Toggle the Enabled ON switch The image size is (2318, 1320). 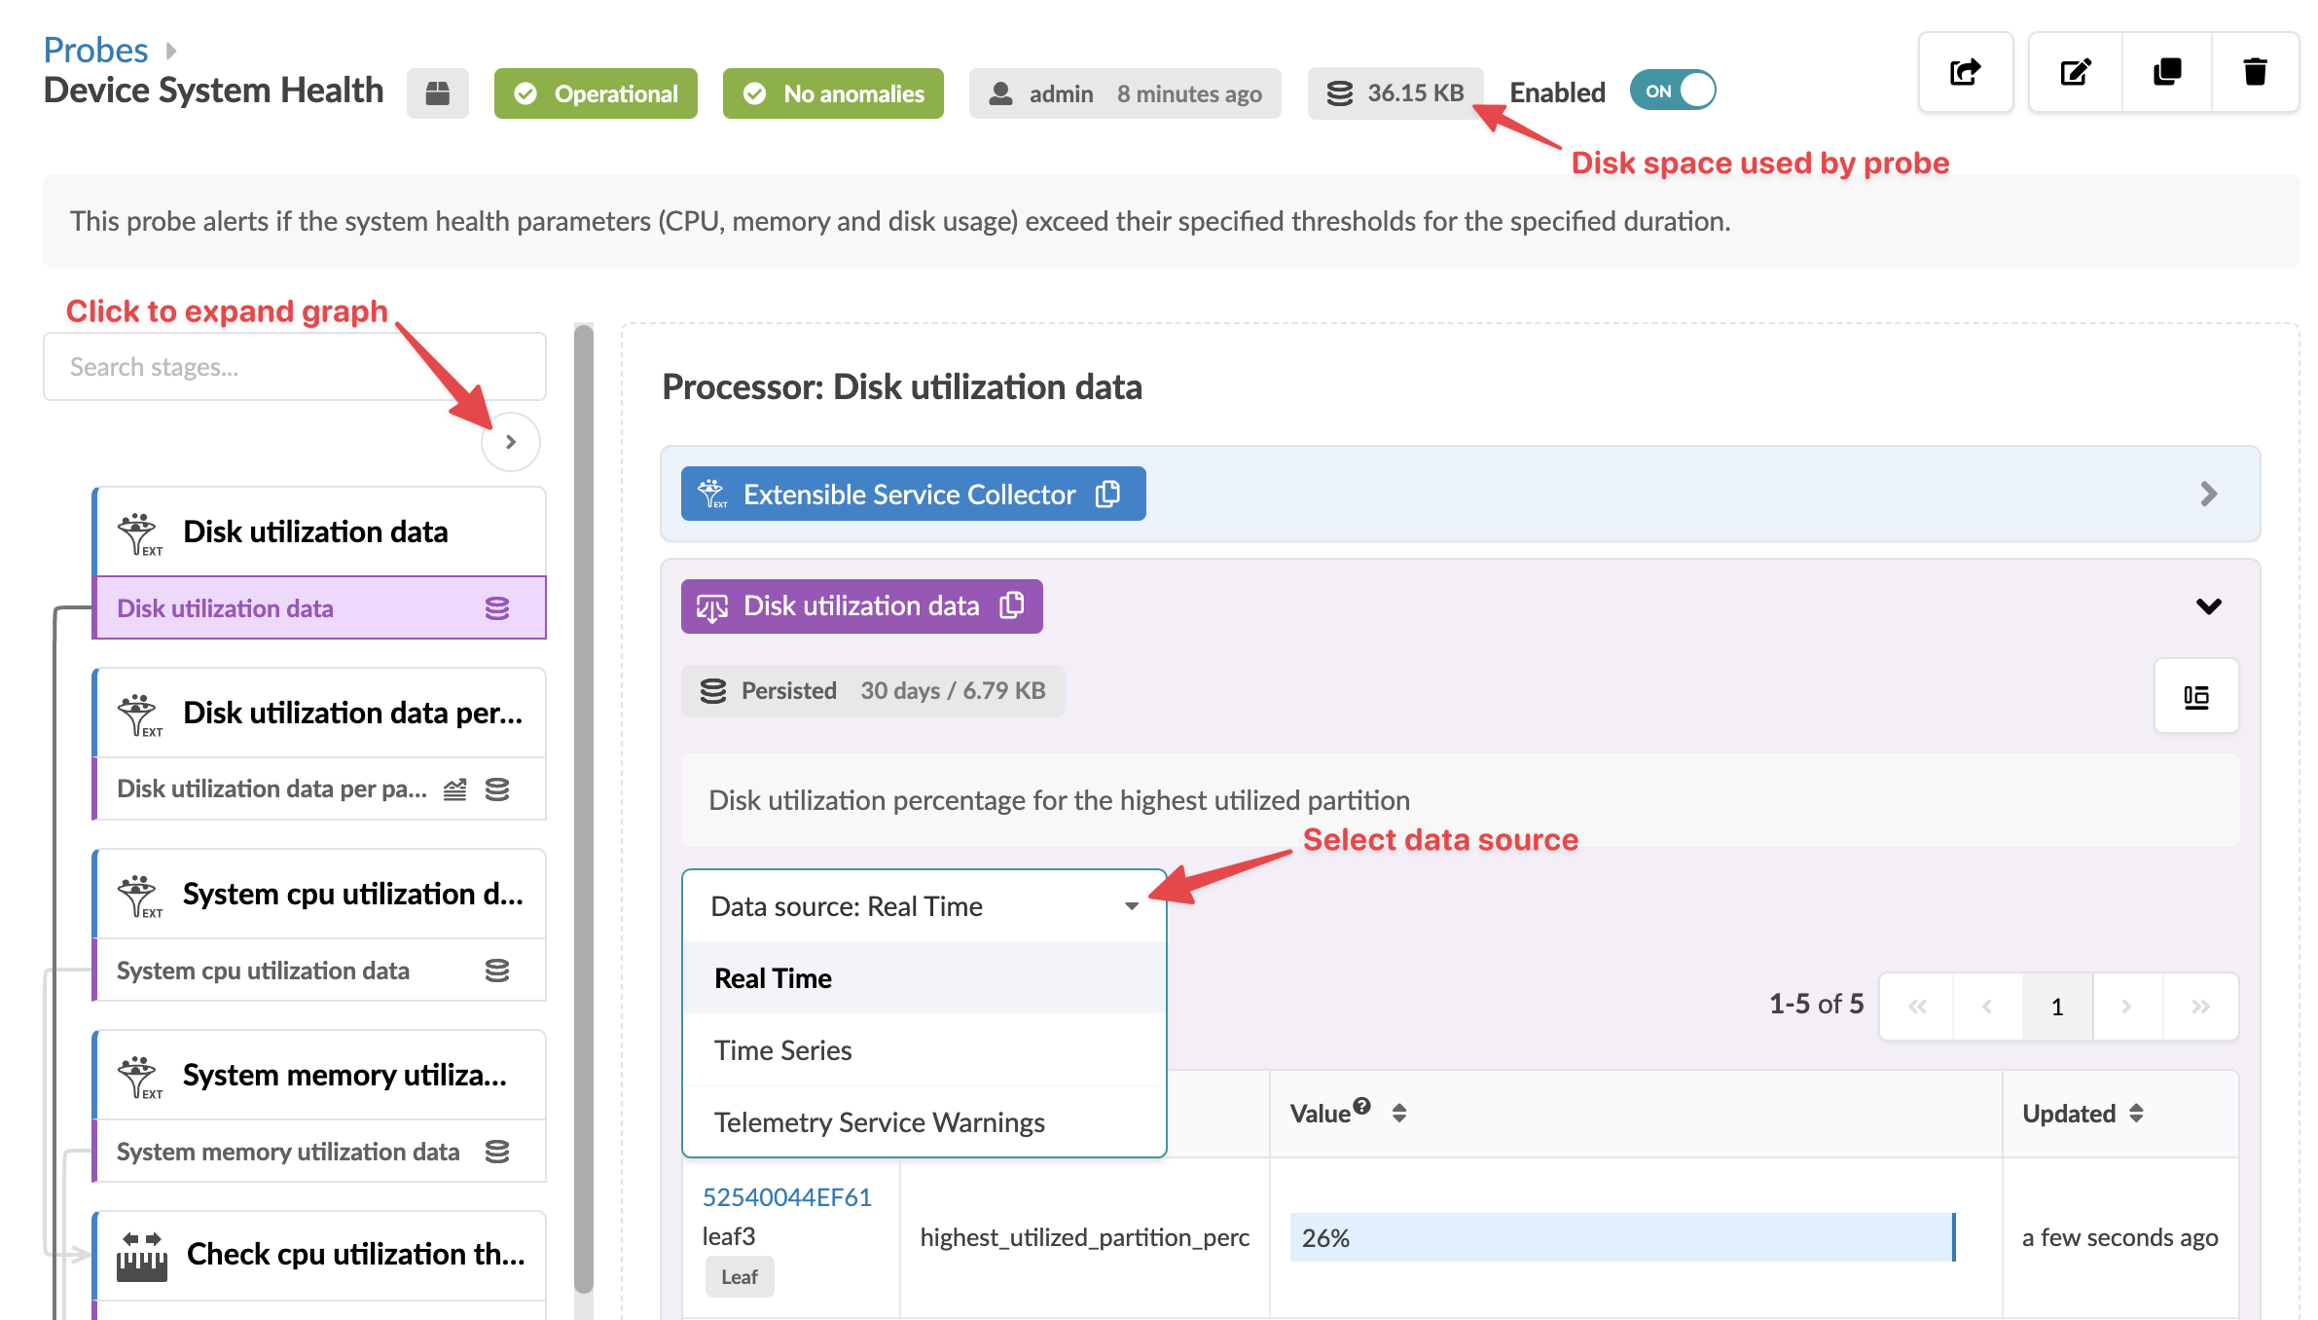tap(1672, 92)
